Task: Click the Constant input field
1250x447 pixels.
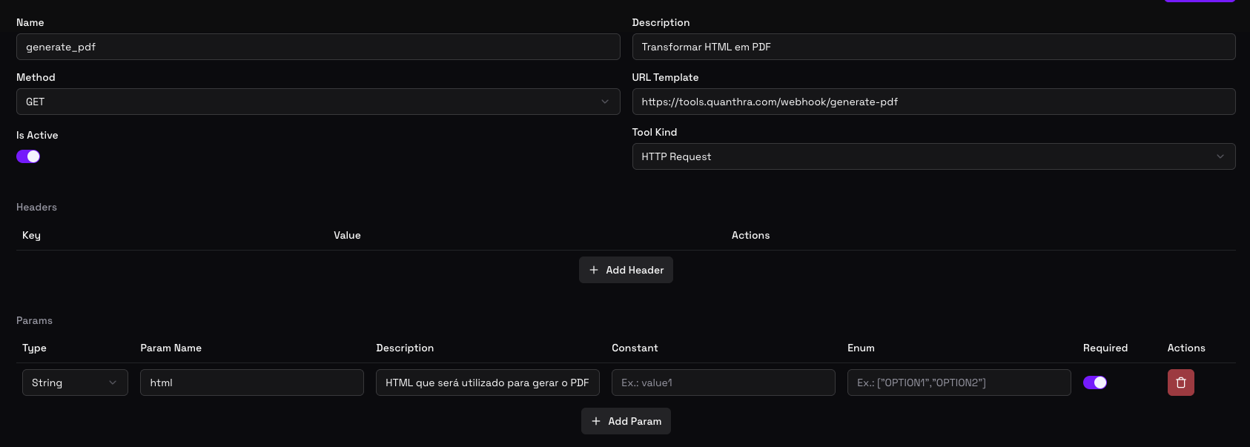Action: pyautogui.click(x=723, y=383)
